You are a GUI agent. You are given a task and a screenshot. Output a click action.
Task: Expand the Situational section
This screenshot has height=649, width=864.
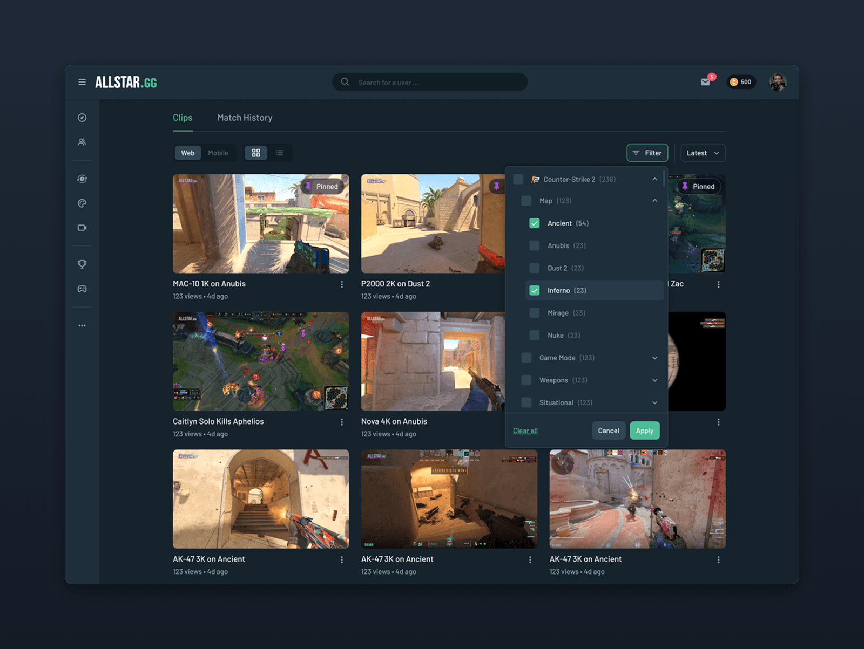655,402
